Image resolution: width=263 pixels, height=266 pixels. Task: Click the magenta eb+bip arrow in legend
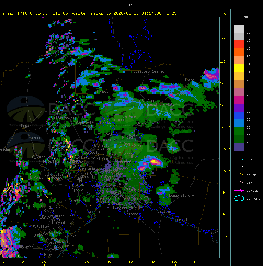[x=239, y=191]
